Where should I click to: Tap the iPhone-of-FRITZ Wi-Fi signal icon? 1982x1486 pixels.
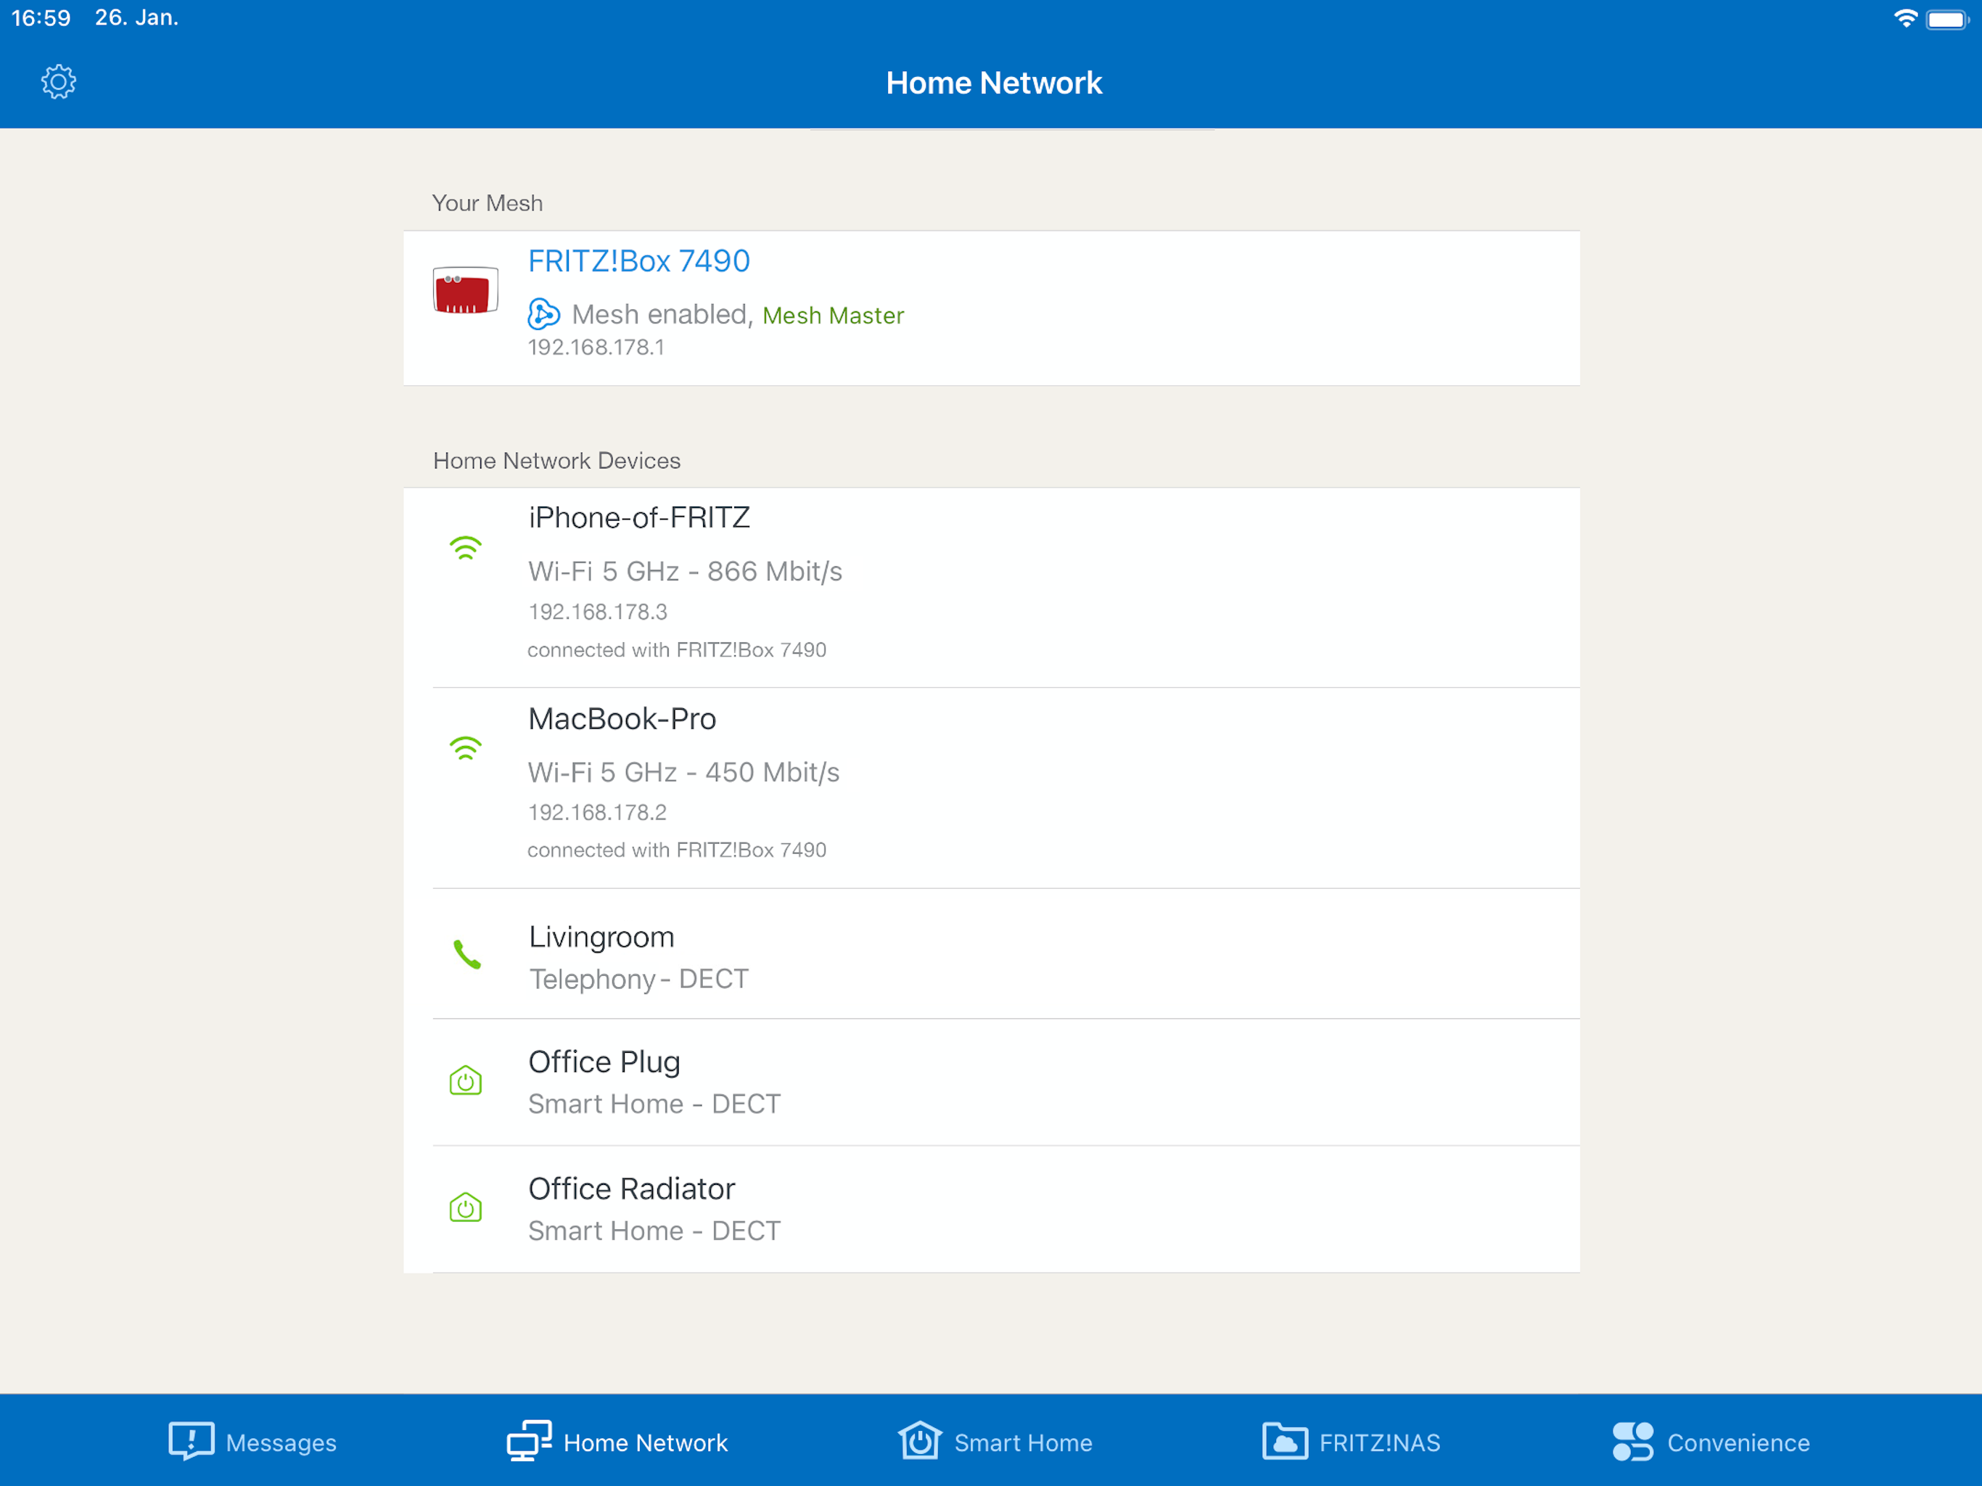click(465, 546)
